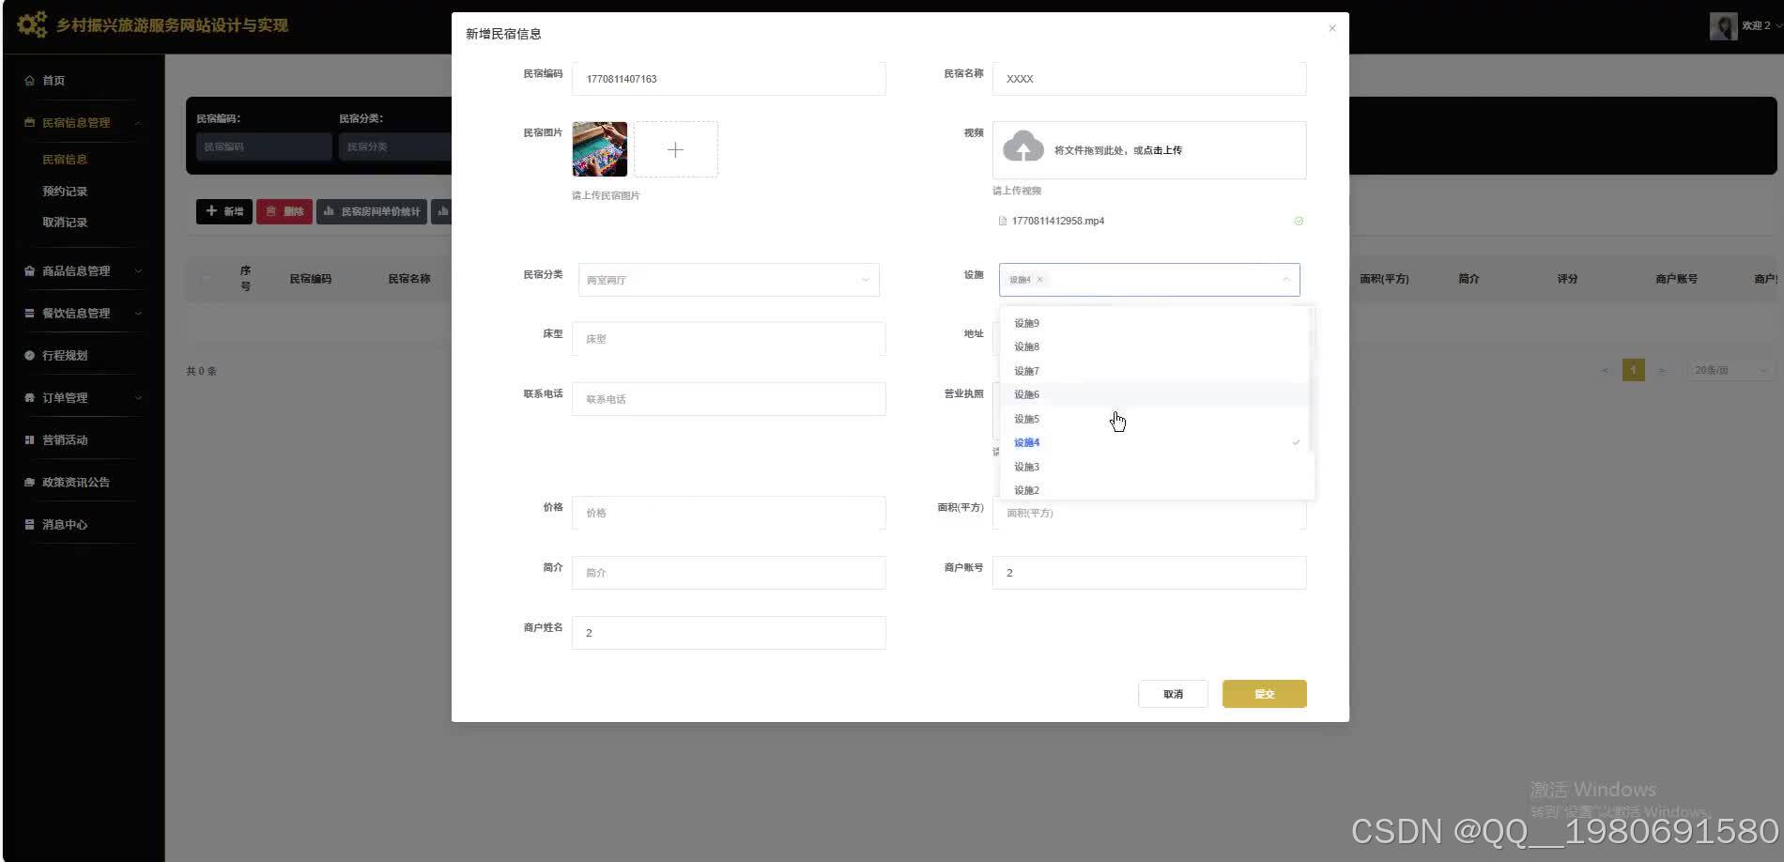
Task: Click the 1770811412958.mp4 file name
Action: (x=1057, y=222)
